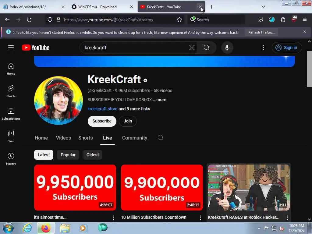Open the Windows Start button
The width and height of the screenshot is (312, 234).
(8, 228)
